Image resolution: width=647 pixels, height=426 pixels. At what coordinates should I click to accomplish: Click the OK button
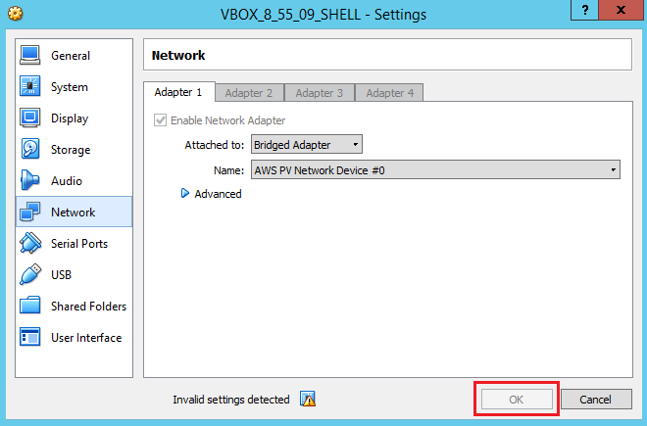coord(516,400)
